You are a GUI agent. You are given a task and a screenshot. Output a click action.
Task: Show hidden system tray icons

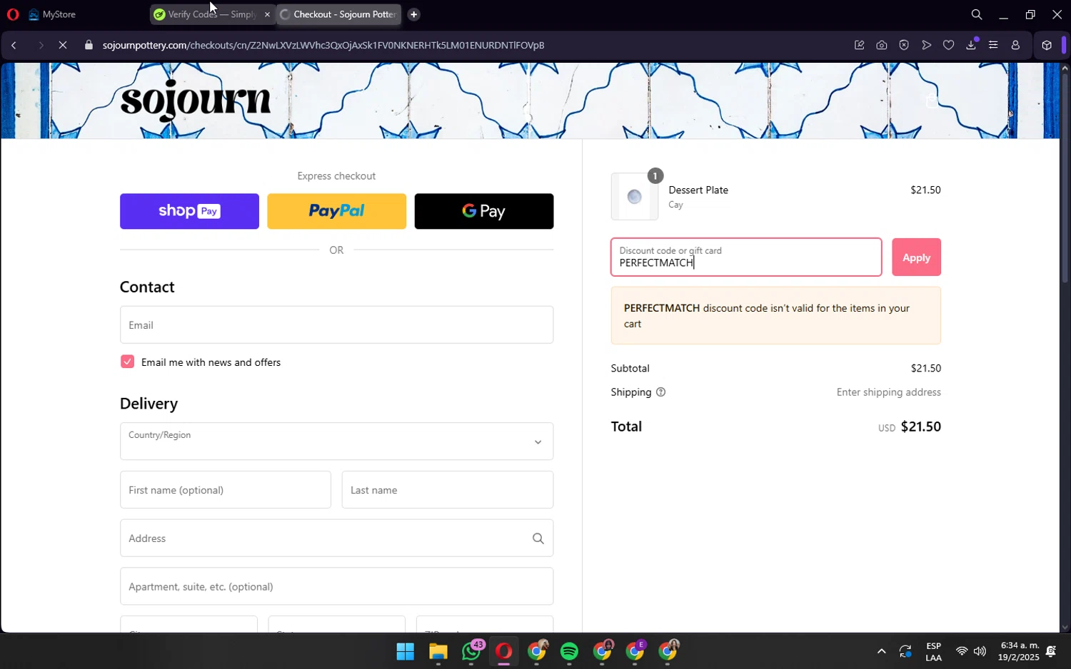point(881,652)
